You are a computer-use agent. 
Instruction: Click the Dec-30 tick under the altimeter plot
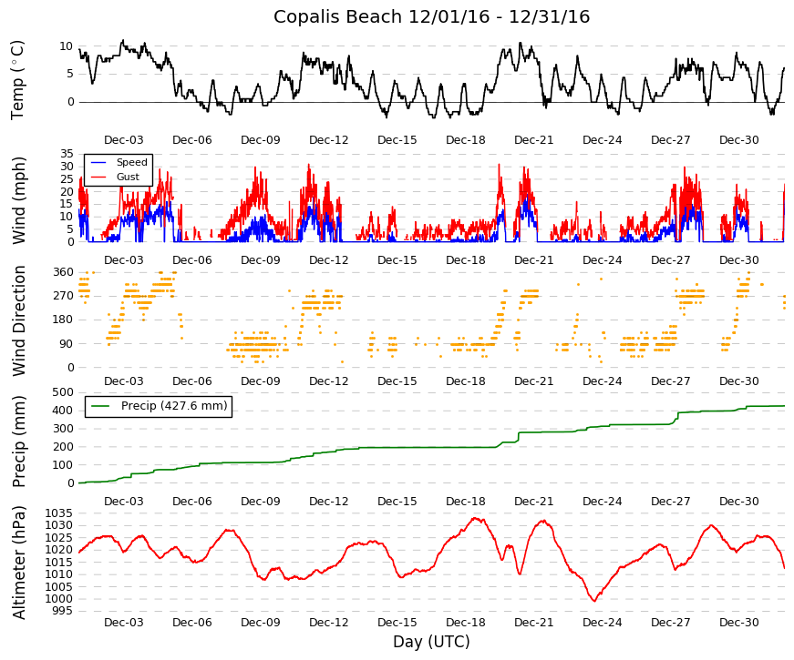tap(738, 623)
